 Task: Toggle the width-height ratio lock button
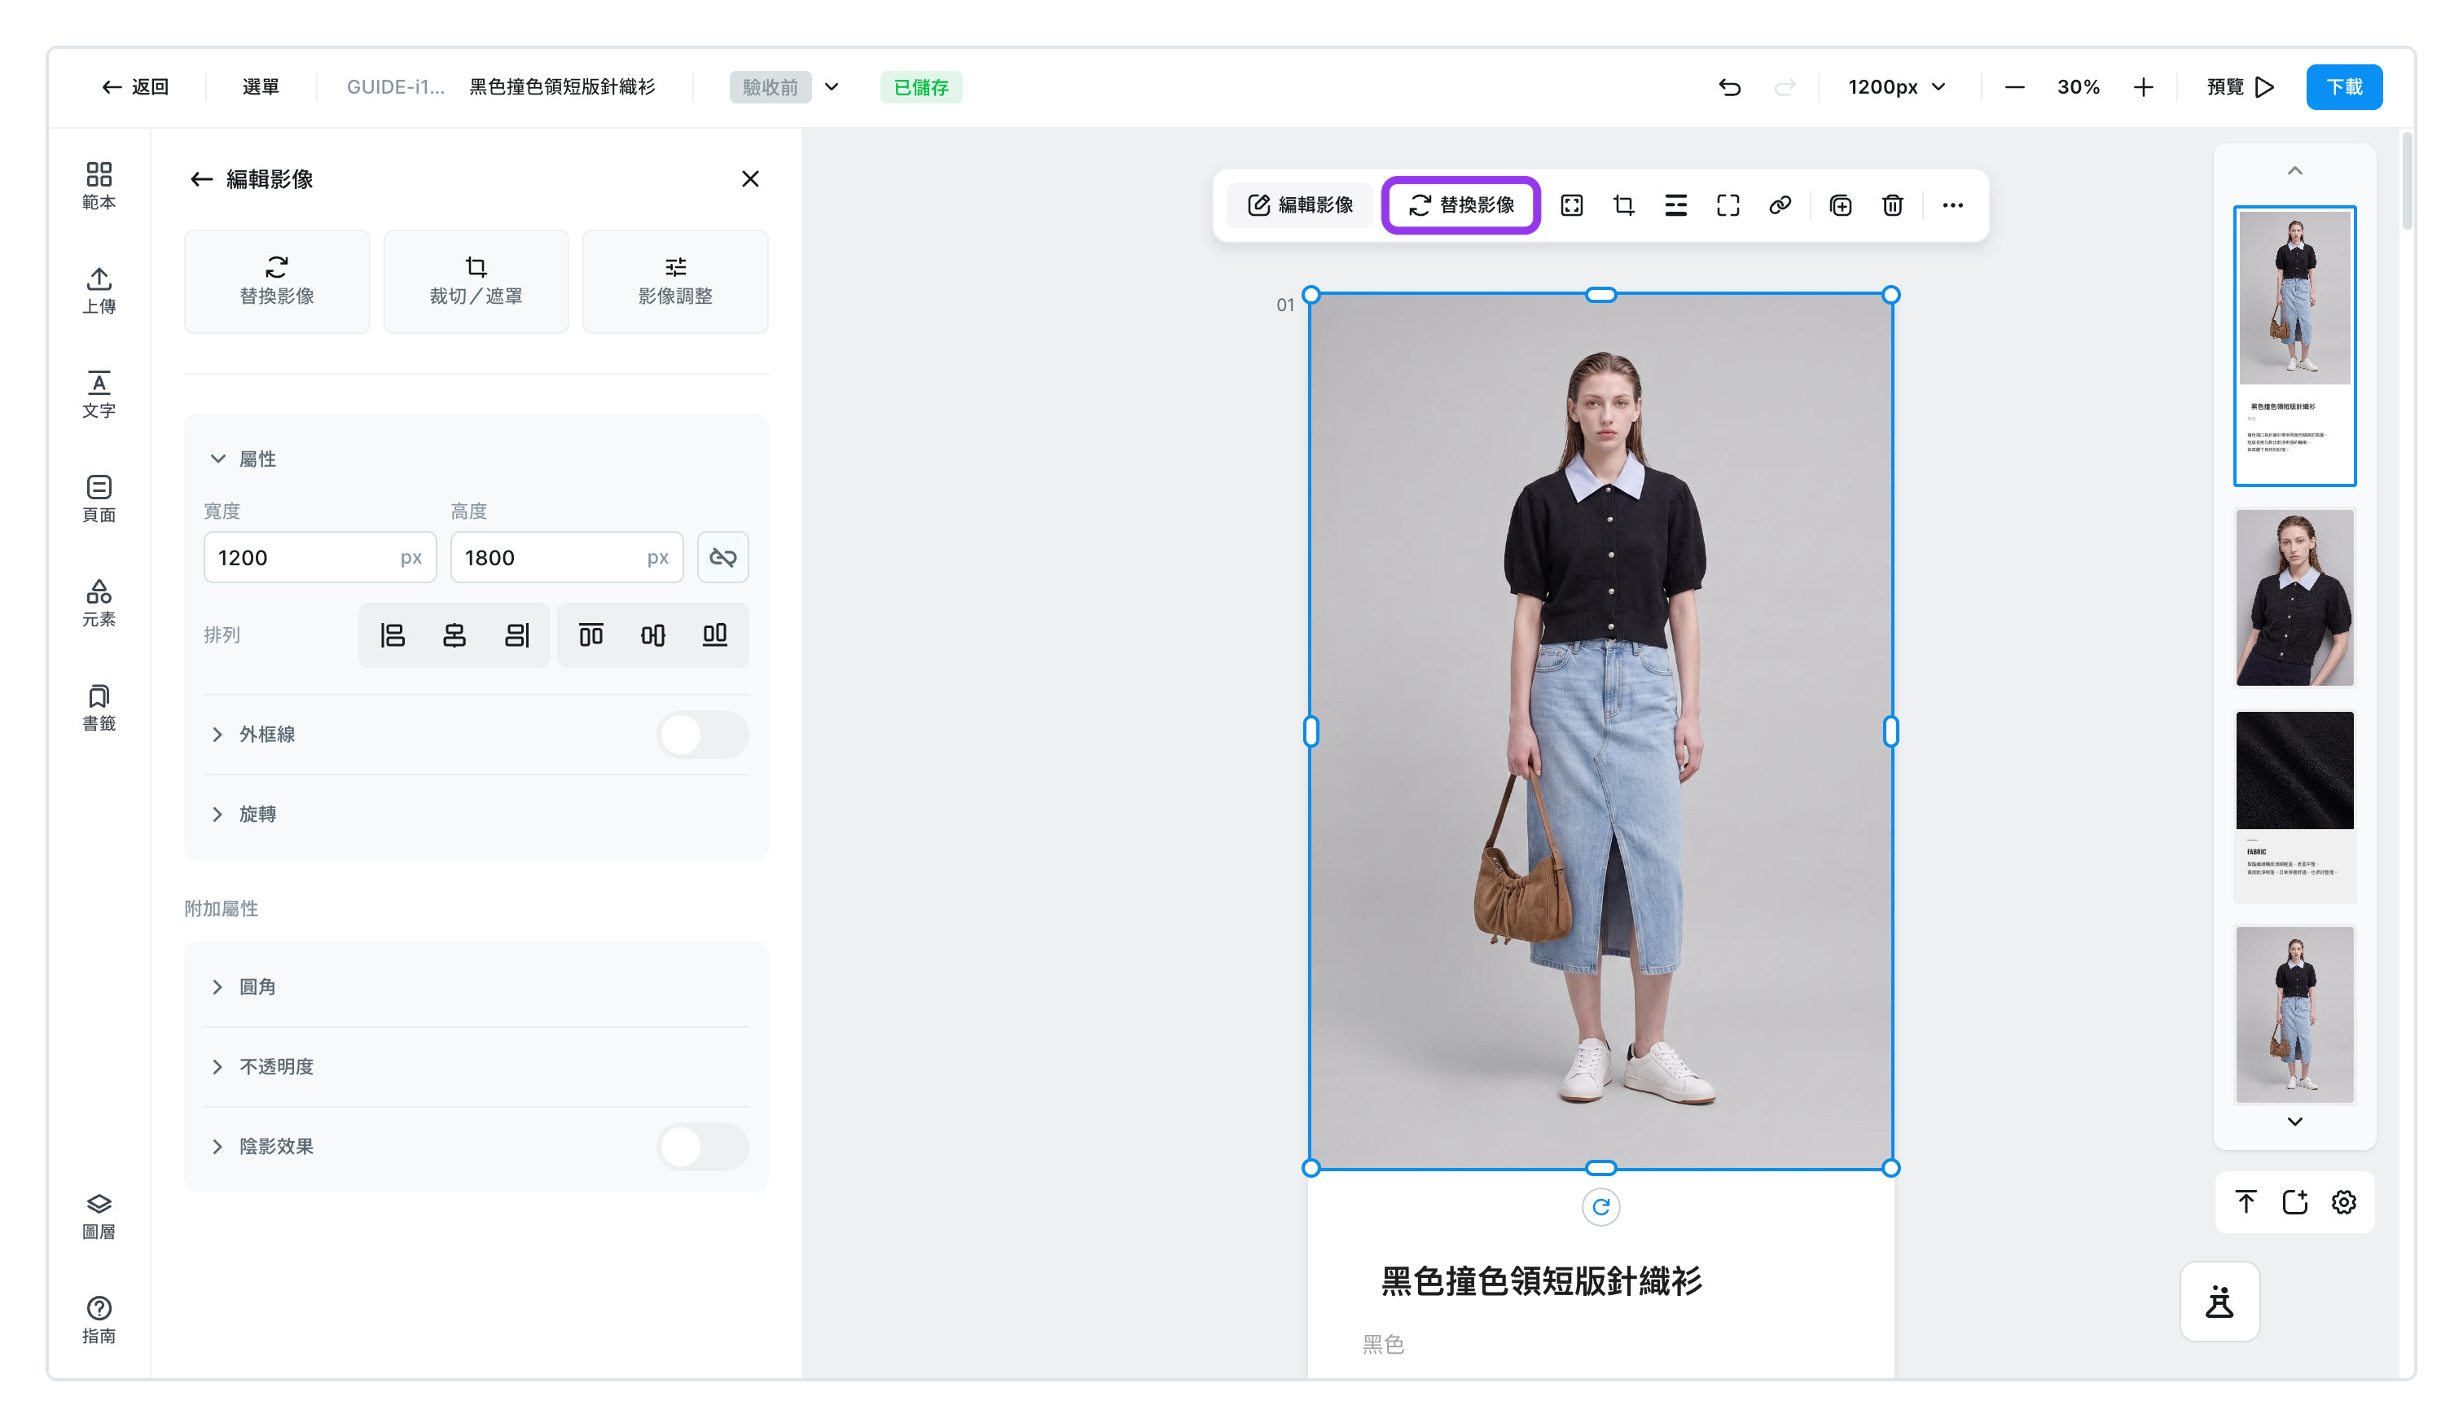tap(722, 557)
